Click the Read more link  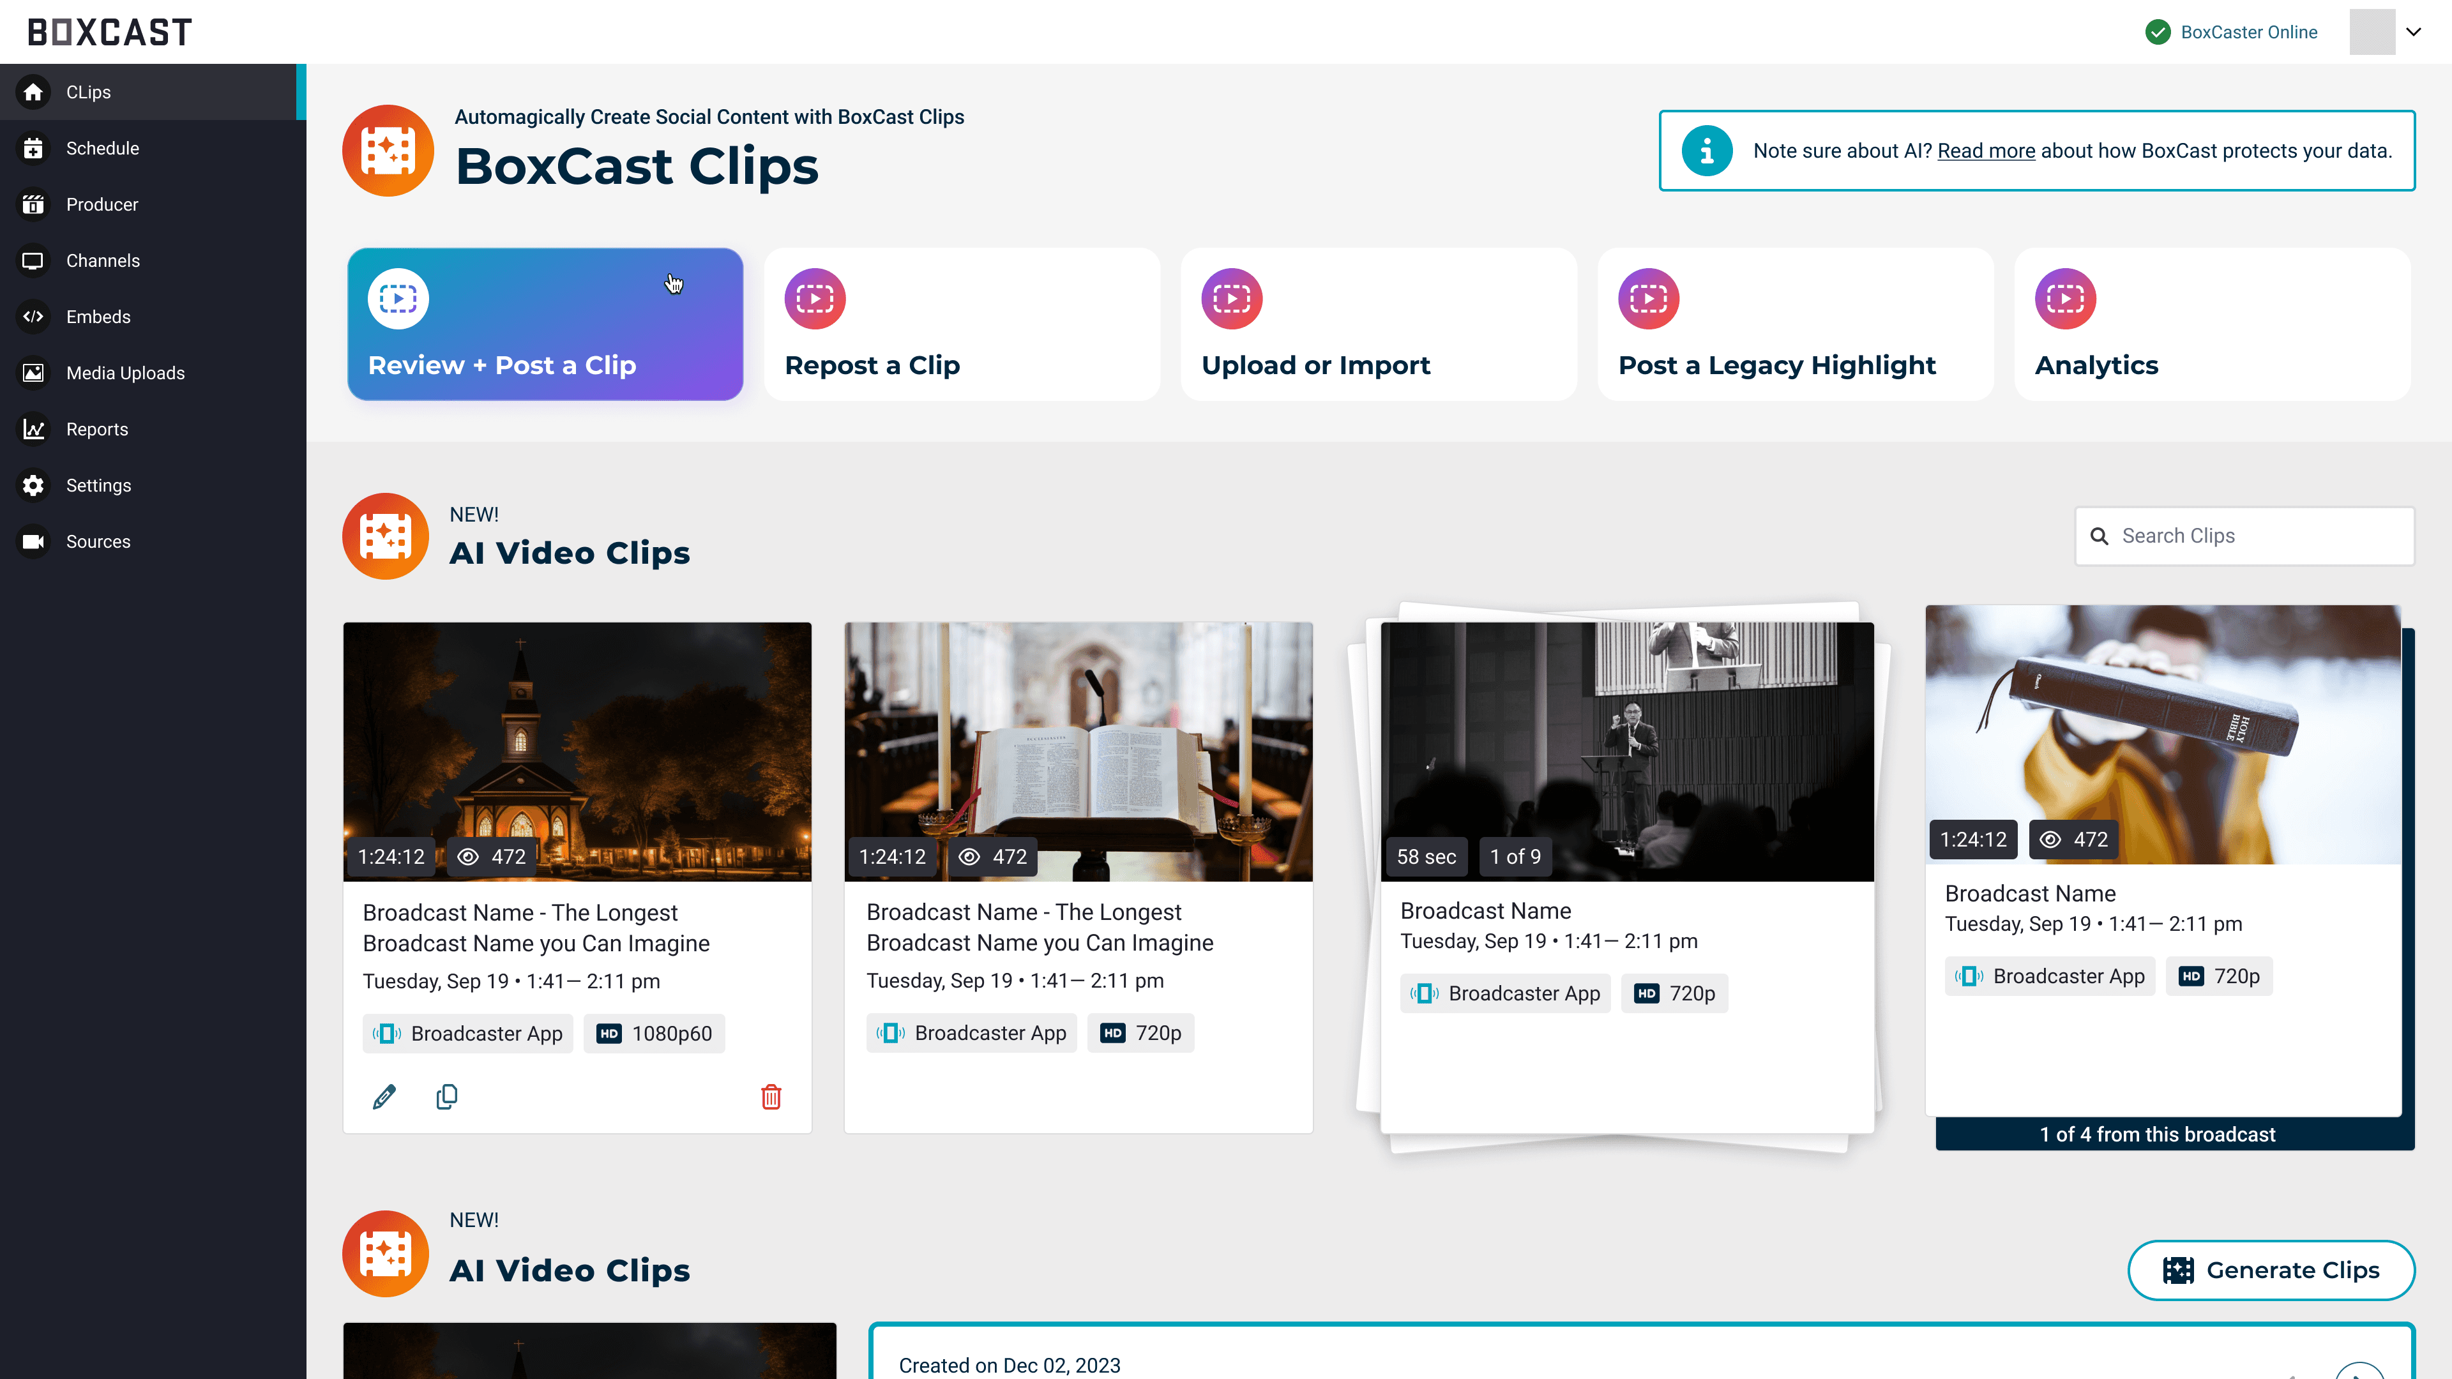pos(1986,151)
